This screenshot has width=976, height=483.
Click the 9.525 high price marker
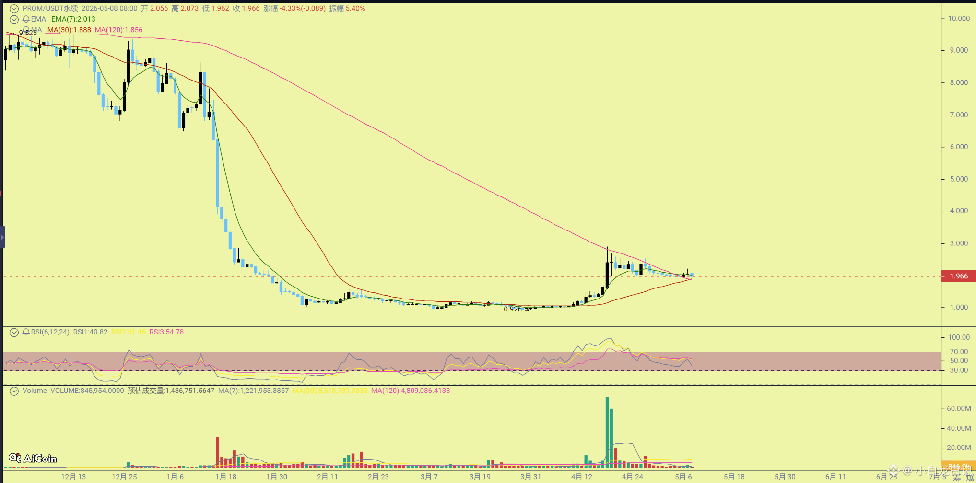point(28,33)
